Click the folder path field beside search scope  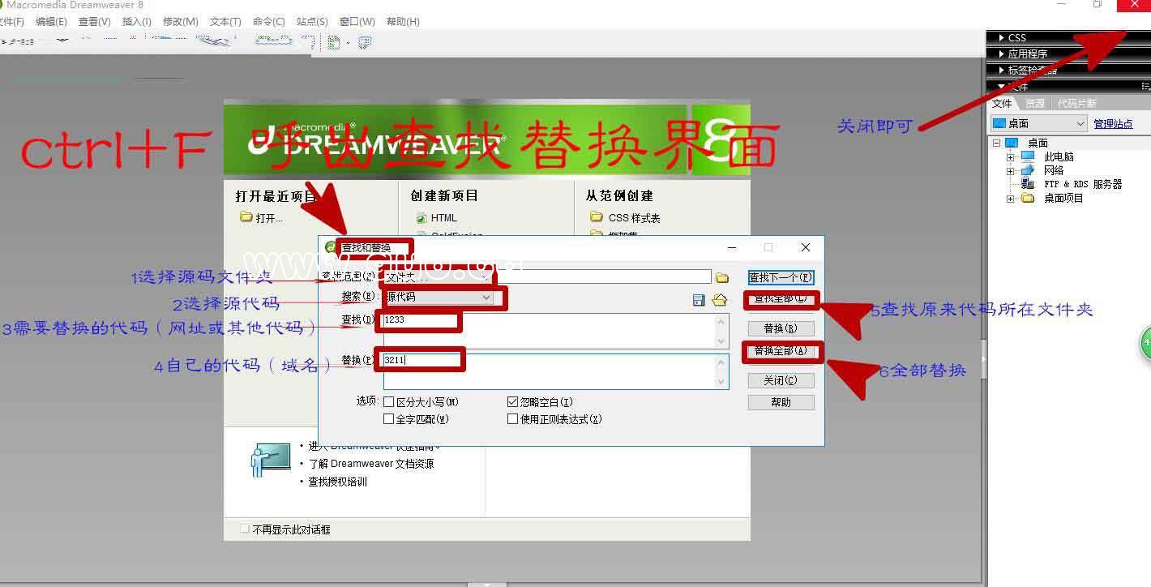click(x=604, y=277)
